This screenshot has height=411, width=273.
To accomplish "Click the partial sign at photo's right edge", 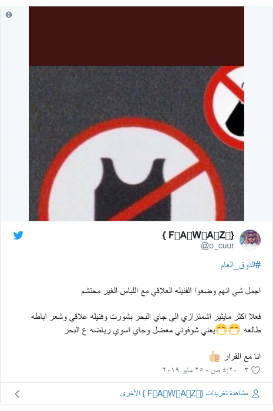I will click(x=225, y=108).
